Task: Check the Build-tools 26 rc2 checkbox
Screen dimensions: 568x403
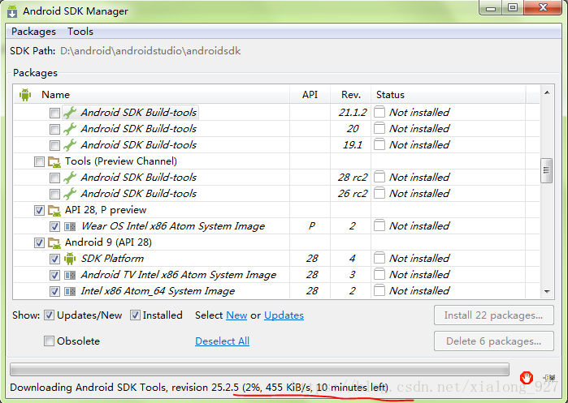Action: (x=54, y=194)
